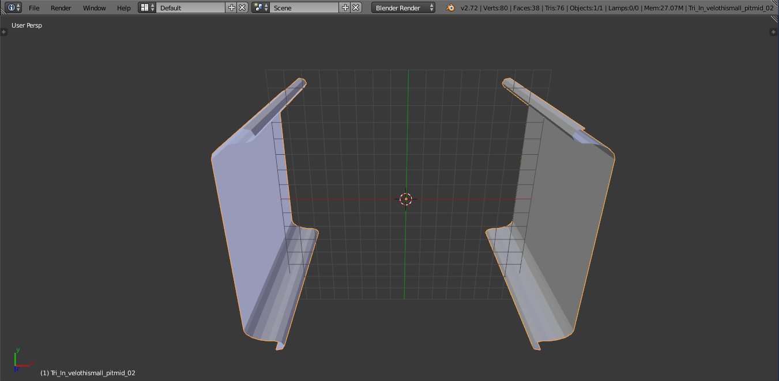Open the Help menu
Image resolution: width=779 pixels, height=381 pixels.
tap(124, 8)
